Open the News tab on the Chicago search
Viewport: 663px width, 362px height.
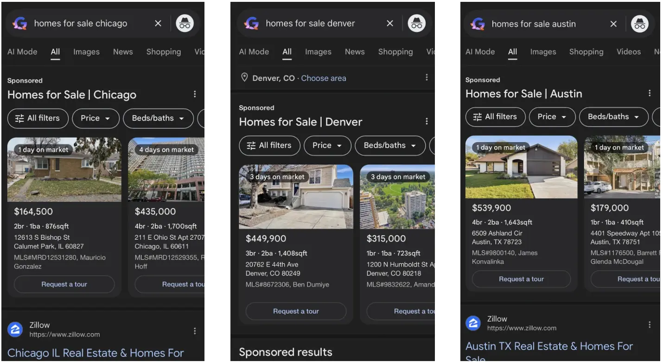pos(122,52)
